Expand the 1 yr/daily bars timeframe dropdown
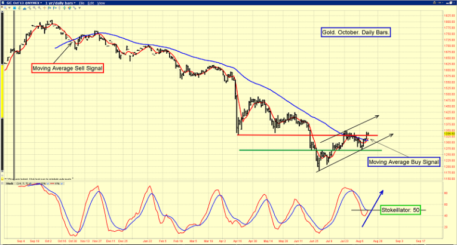Image resolution: width=457 pixels, height=245 pixels. 75,3
